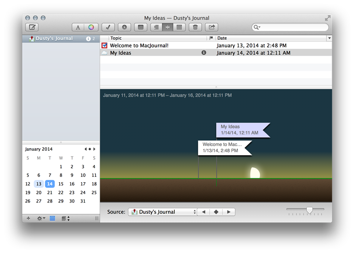The width and height of the screenshot is (354, 253).
Task: Click the cloud icon beside My Ideas
Action: coord(104,53)
